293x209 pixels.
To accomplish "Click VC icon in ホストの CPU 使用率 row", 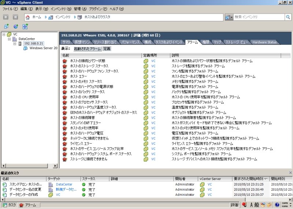I will (146, 97).
